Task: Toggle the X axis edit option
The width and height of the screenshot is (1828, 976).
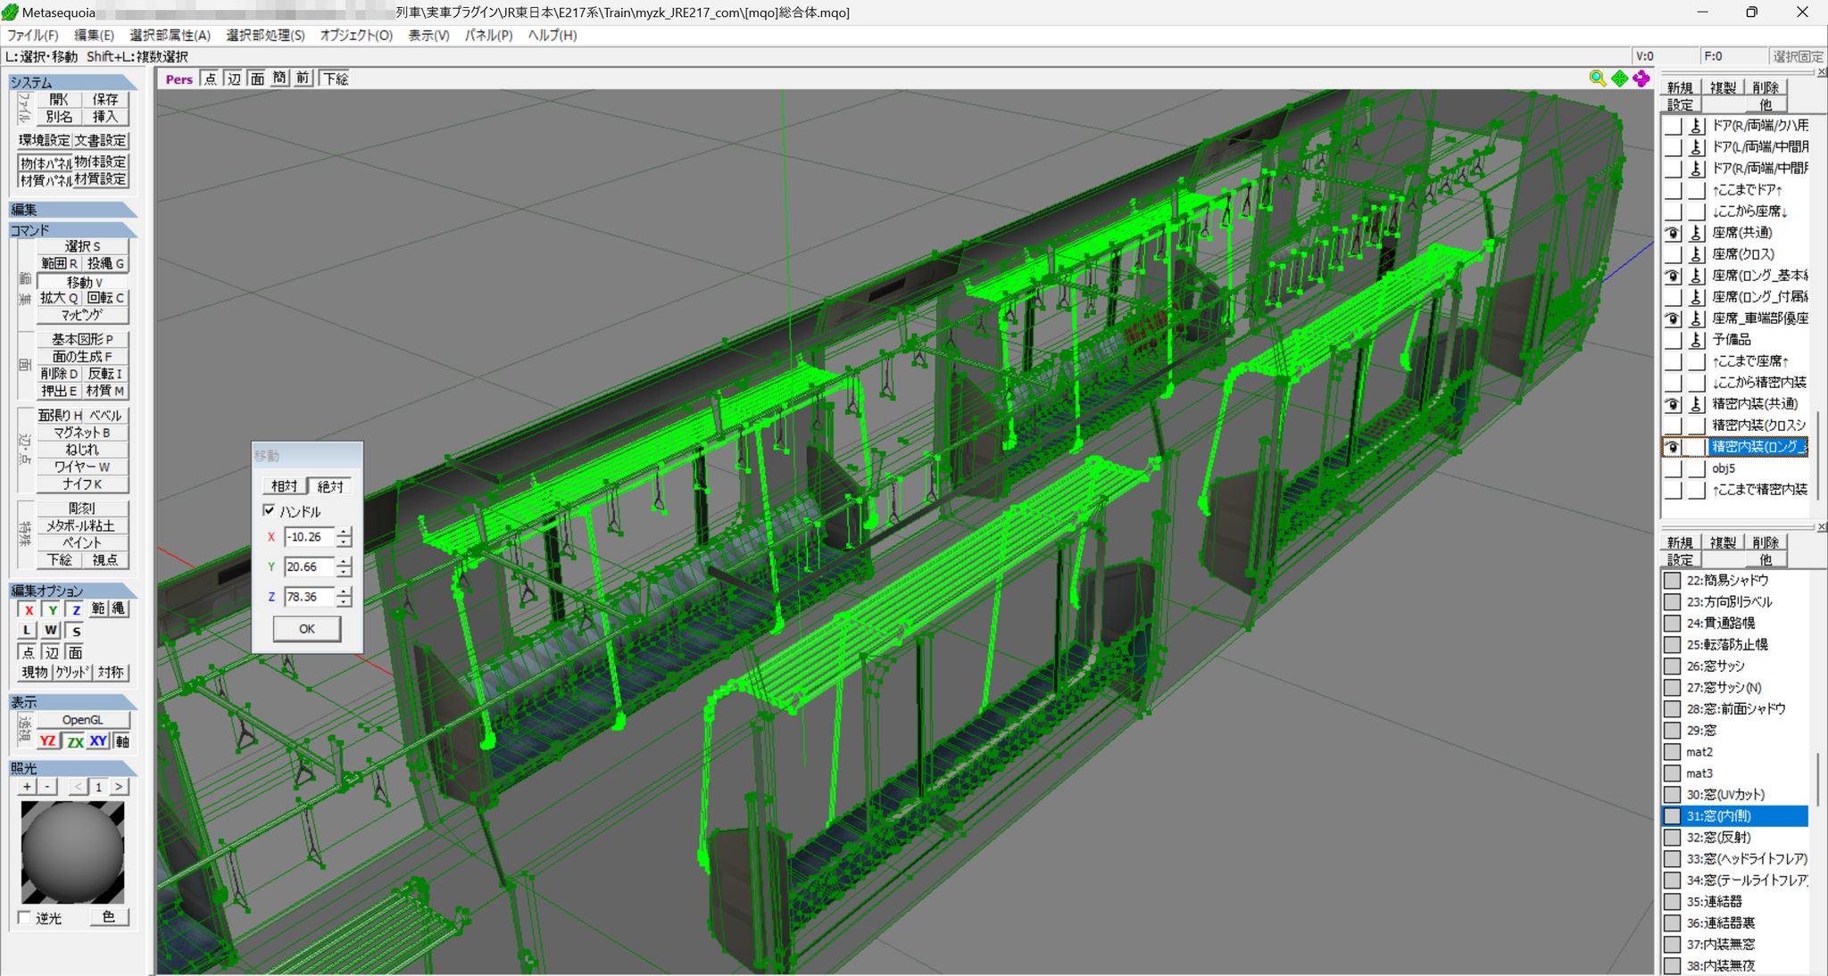Action: point(29,609)
